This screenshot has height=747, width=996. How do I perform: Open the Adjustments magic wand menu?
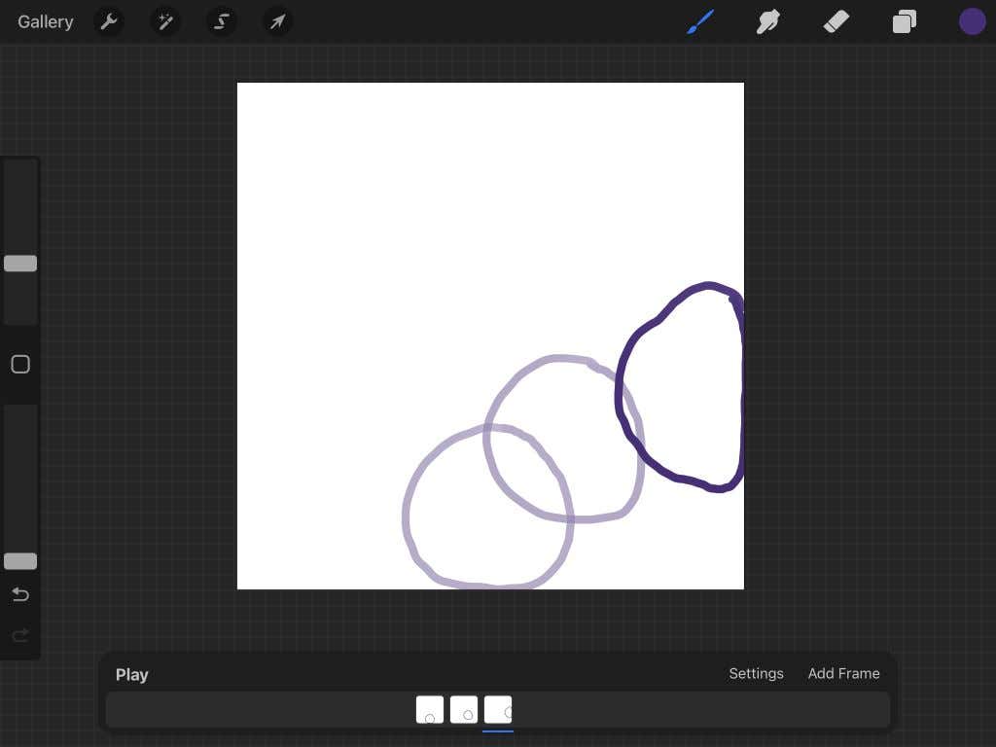click(x=165, y=21)
